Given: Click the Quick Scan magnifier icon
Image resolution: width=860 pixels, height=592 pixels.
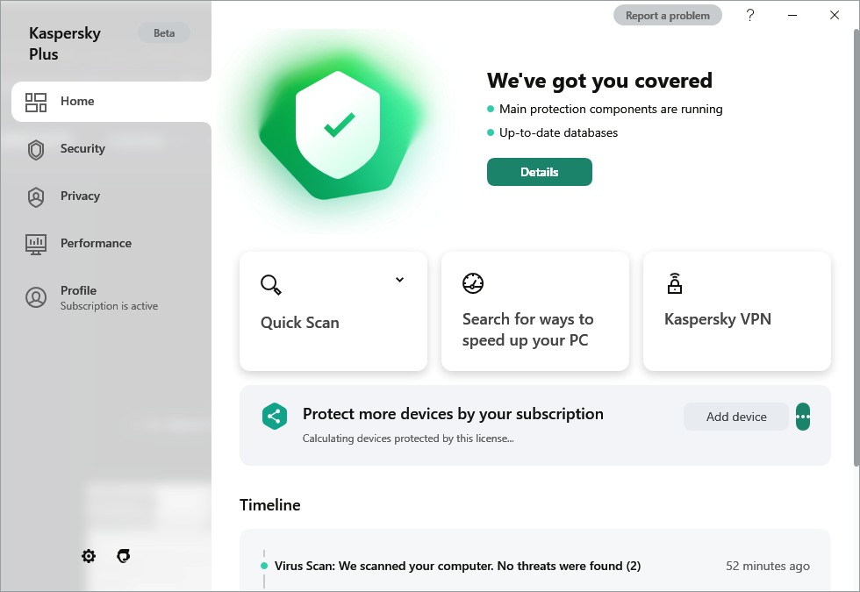Looking at the screenshot, I should 270,284.
